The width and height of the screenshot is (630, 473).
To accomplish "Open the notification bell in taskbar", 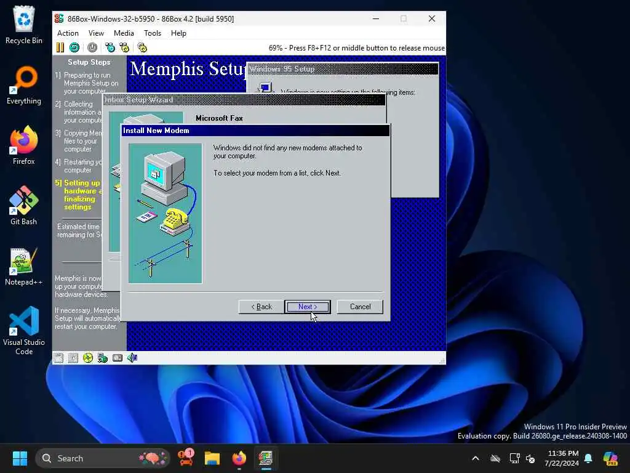I will [x=588, y=458].
